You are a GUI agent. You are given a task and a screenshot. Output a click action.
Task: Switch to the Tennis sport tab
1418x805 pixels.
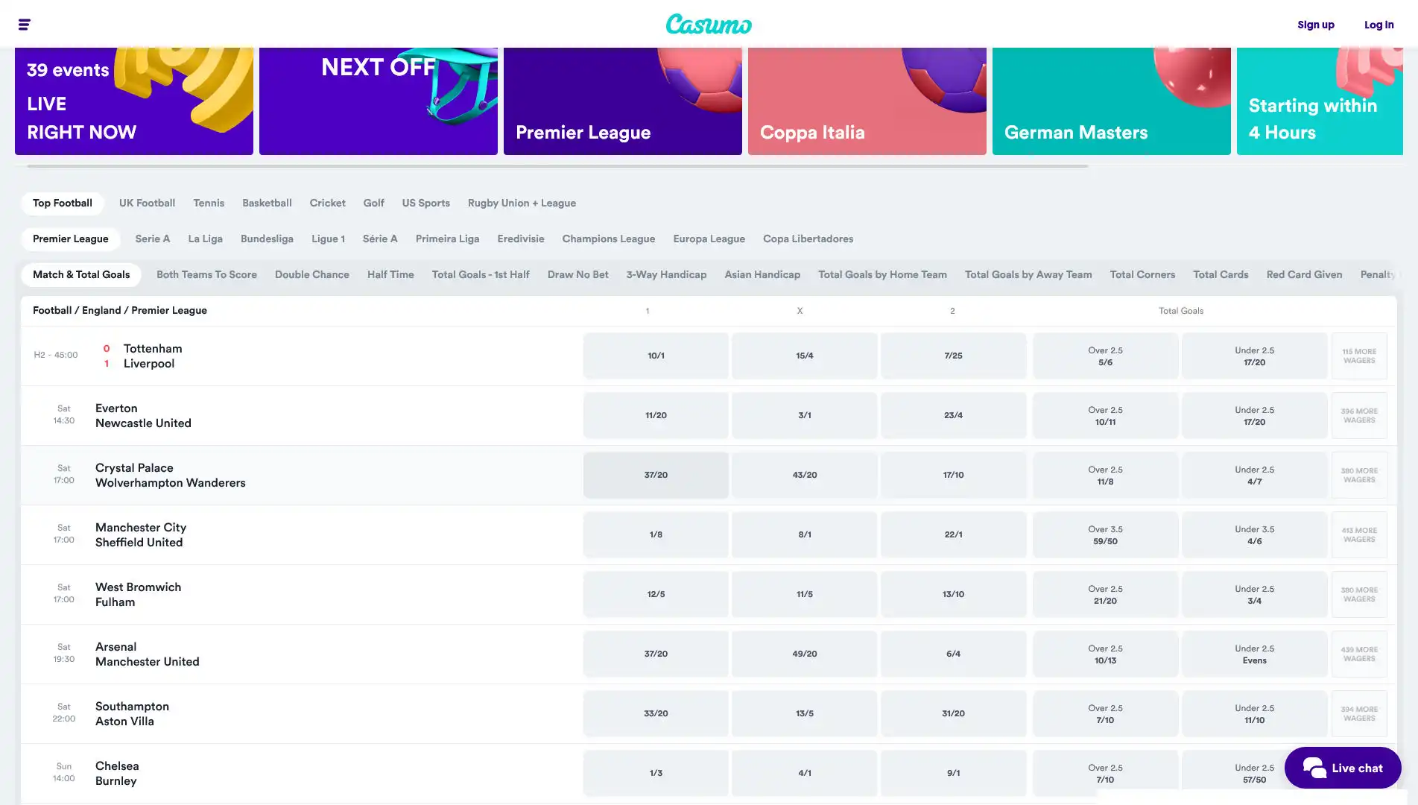pyautogui.click(x=208, y=203)
